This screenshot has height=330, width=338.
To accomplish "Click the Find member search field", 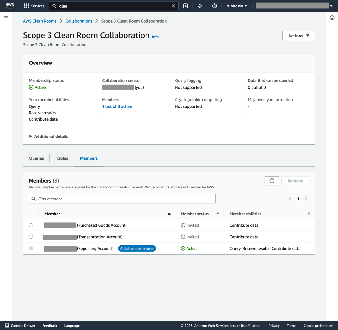I will (122, 199).
